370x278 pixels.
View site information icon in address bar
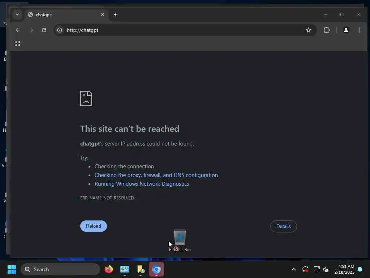[60, 30]
